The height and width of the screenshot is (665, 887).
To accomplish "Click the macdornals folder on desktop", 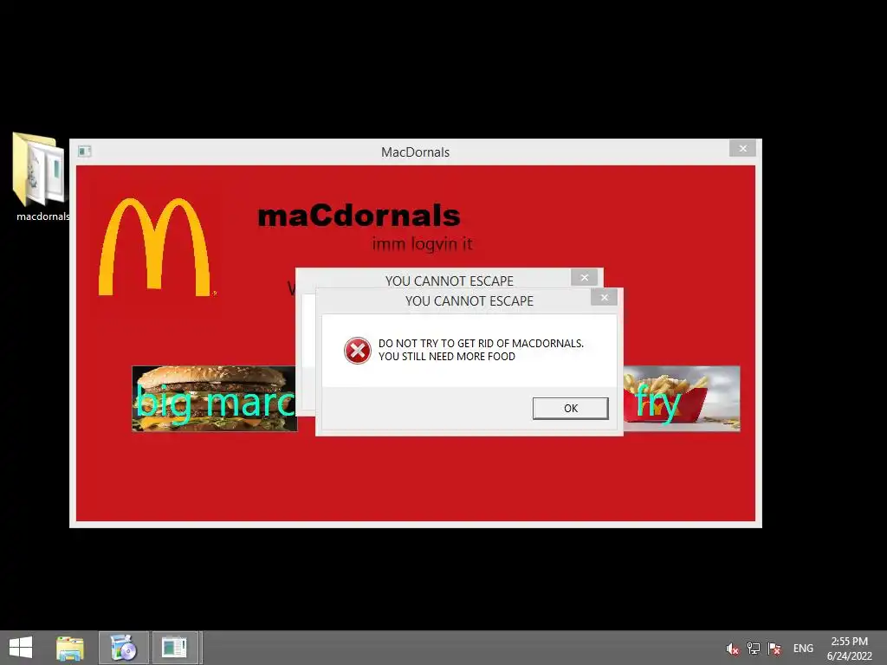I will tap(40, 177).
